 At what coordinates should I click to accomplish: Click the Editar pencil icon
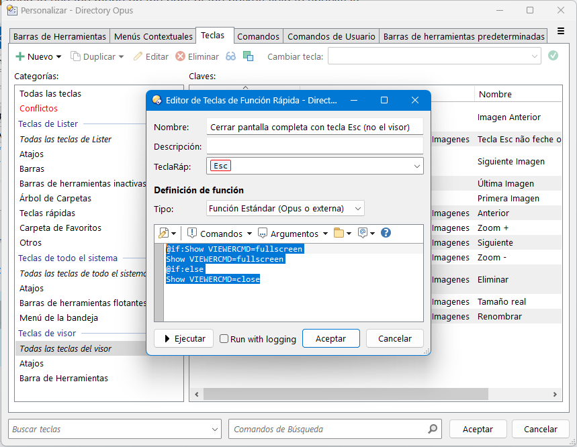[138, 56]
